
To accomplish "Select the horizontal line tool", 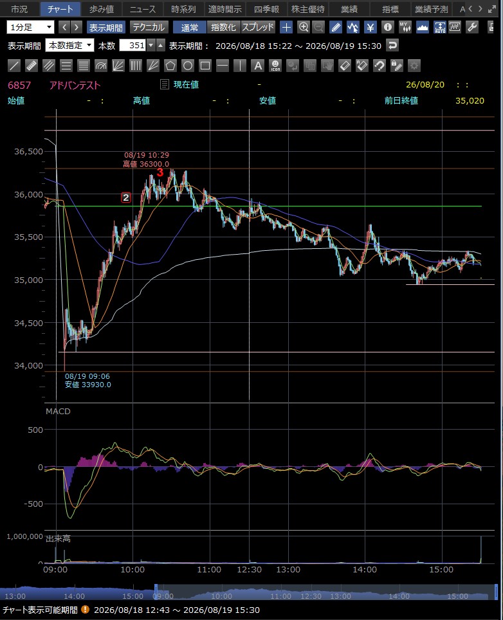I will [x=223, y=66].
